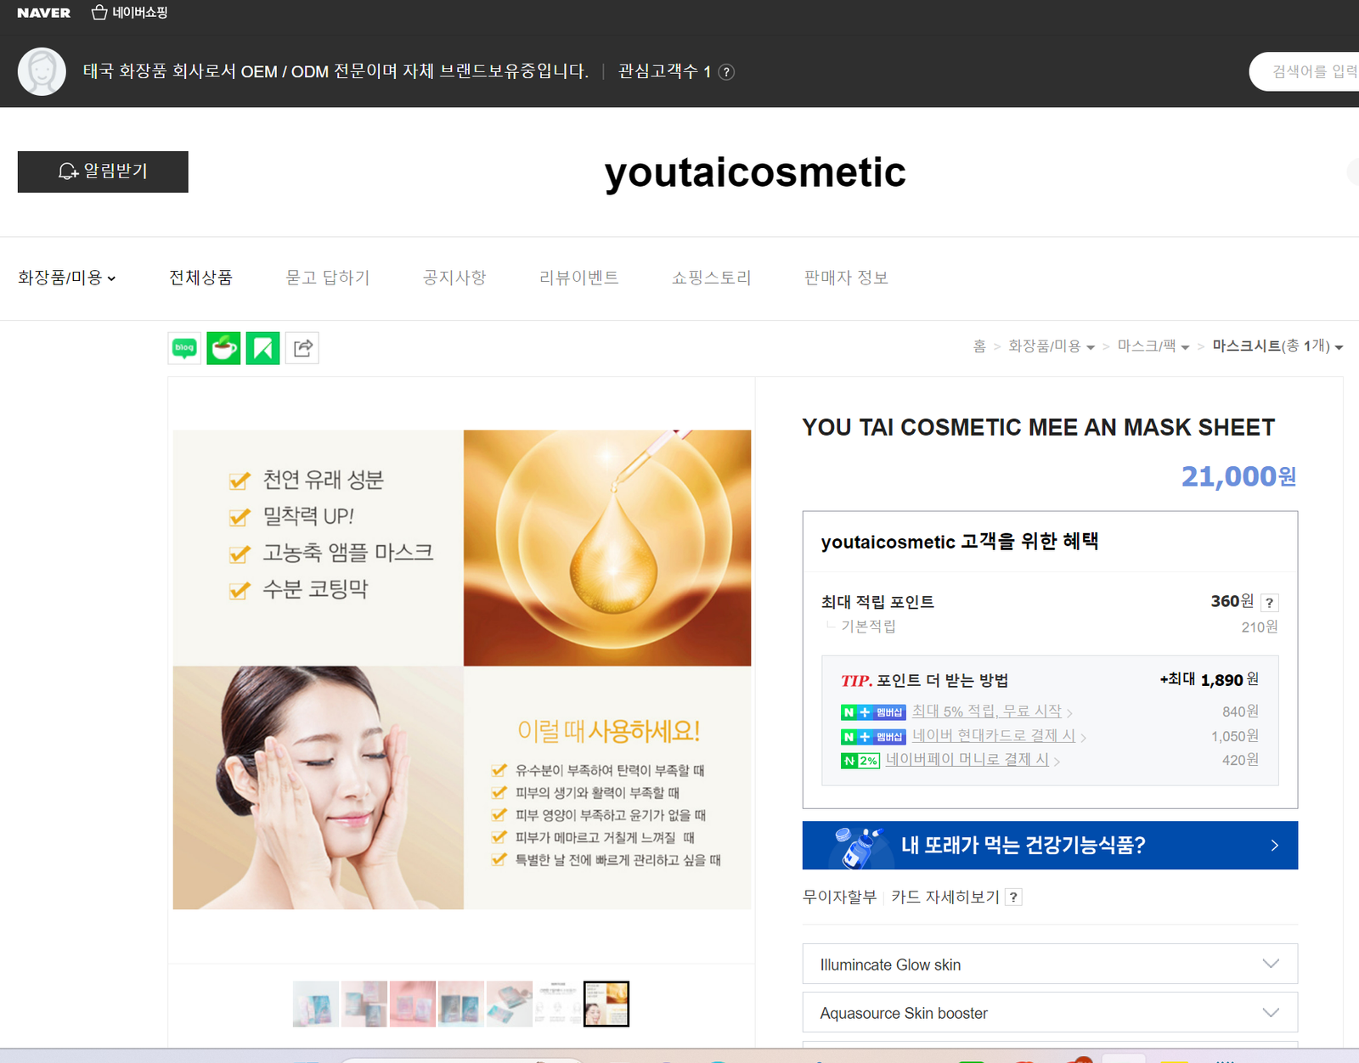Viewport: 1359px width, 1063px height.
Task: Go to 묻고 답하기 tab
Action: pyautogui.click(x=328, y=278)
